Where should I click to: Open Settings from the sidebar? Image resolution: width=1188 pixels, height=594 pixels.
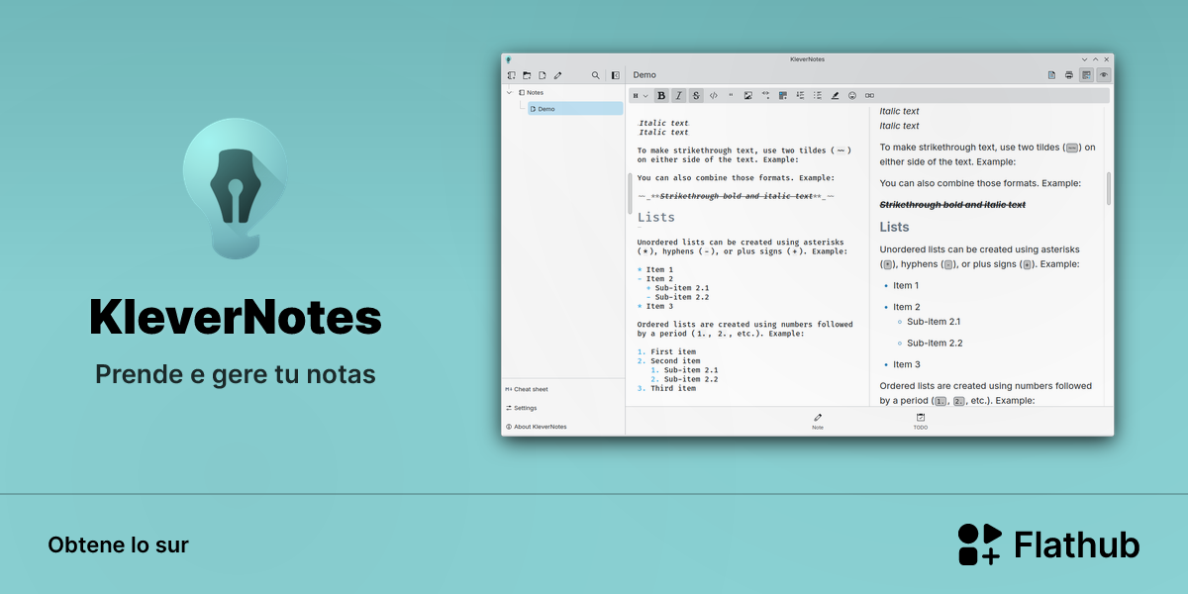[x=521, y=408]
